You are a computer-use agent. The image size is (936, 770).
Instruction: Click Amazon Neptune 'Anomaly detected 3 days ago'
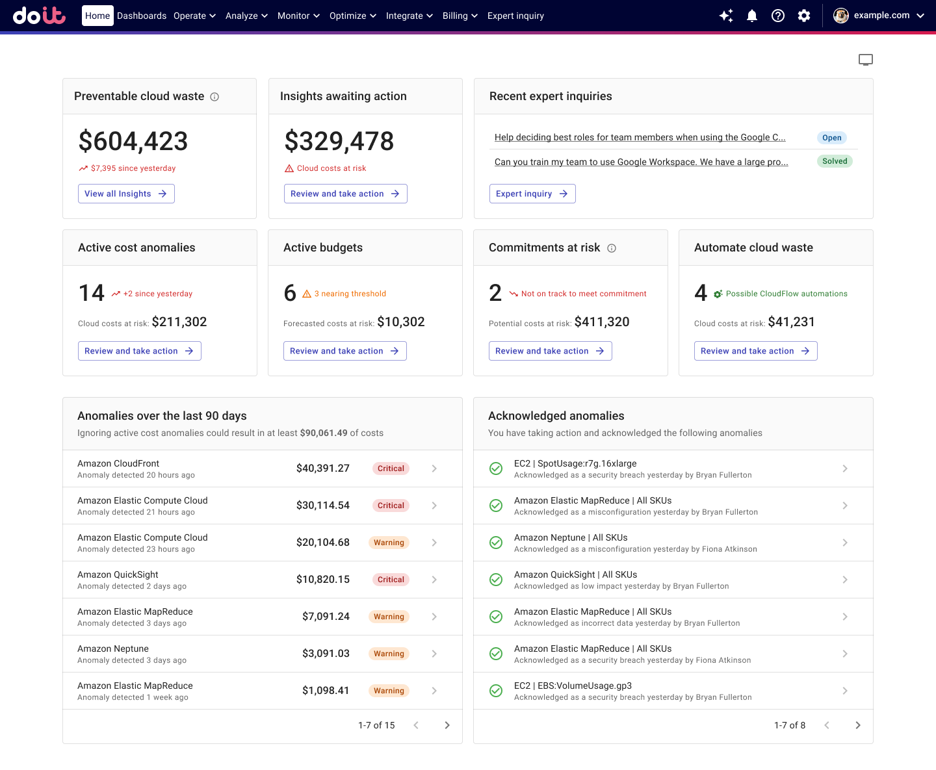(x=132, y=660)
